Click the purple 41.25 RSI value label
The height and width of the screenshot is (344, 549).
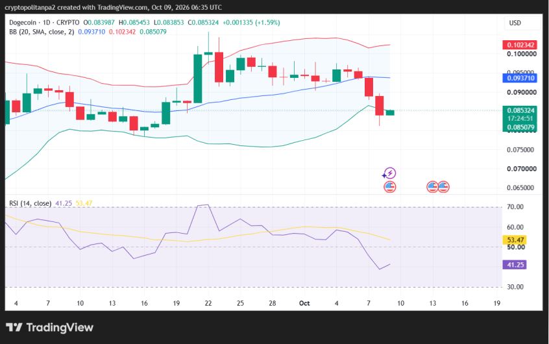tap(515, 265)
